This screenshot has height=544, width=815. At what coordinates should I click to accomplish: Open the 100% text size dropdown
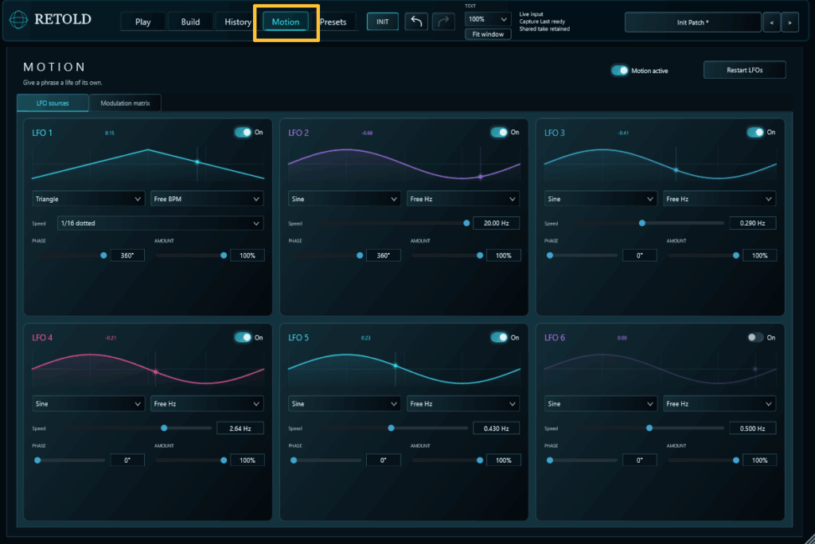488,19
